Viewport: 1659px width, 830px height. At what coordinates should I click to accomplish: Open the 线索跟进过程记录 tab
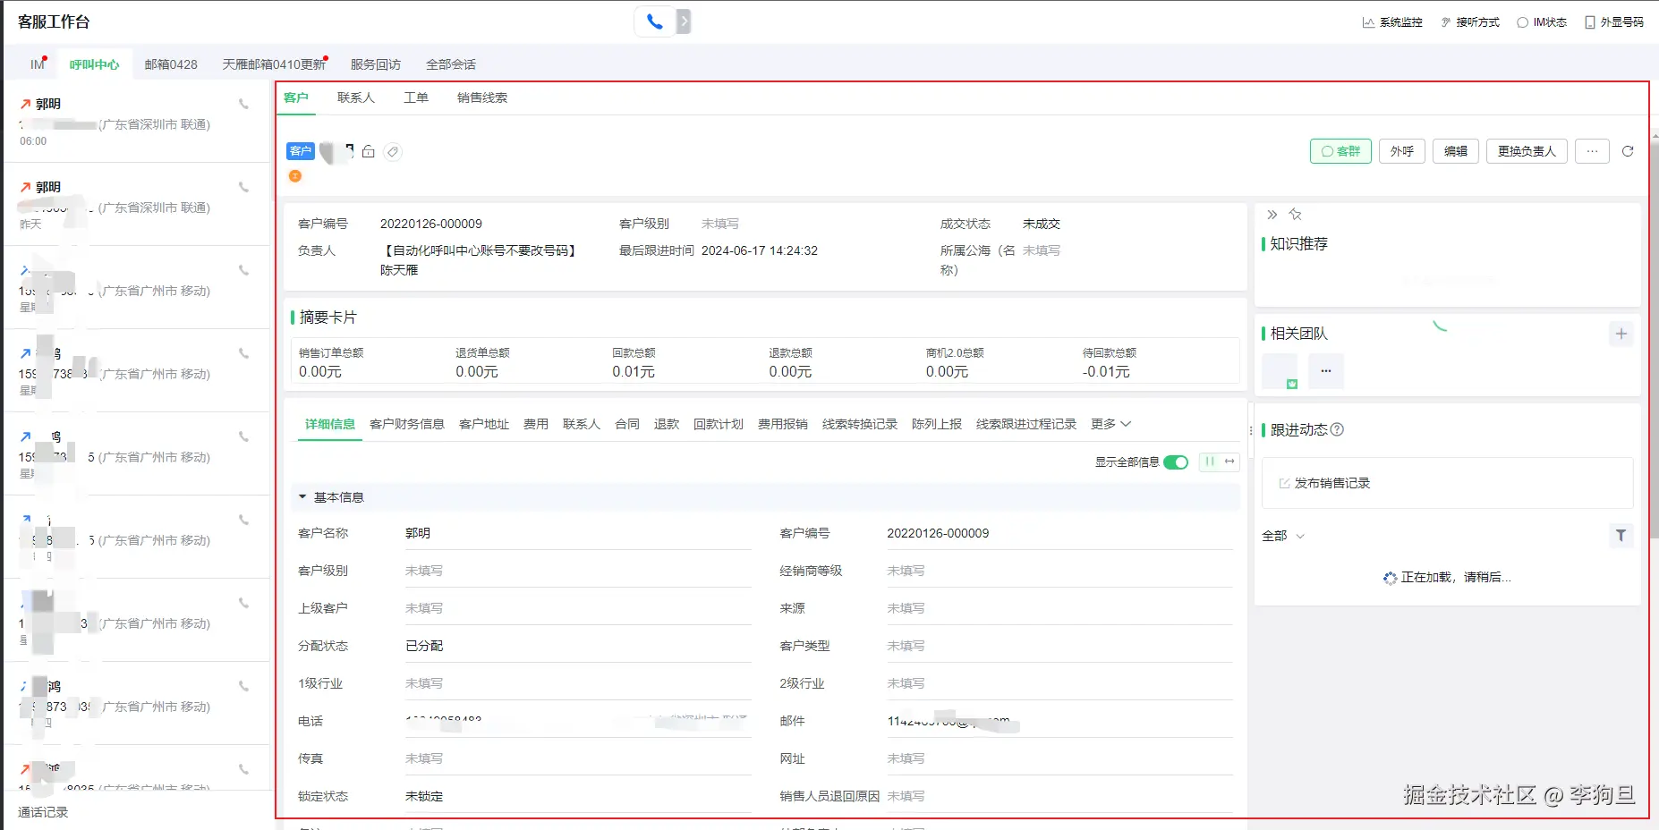1026,424
